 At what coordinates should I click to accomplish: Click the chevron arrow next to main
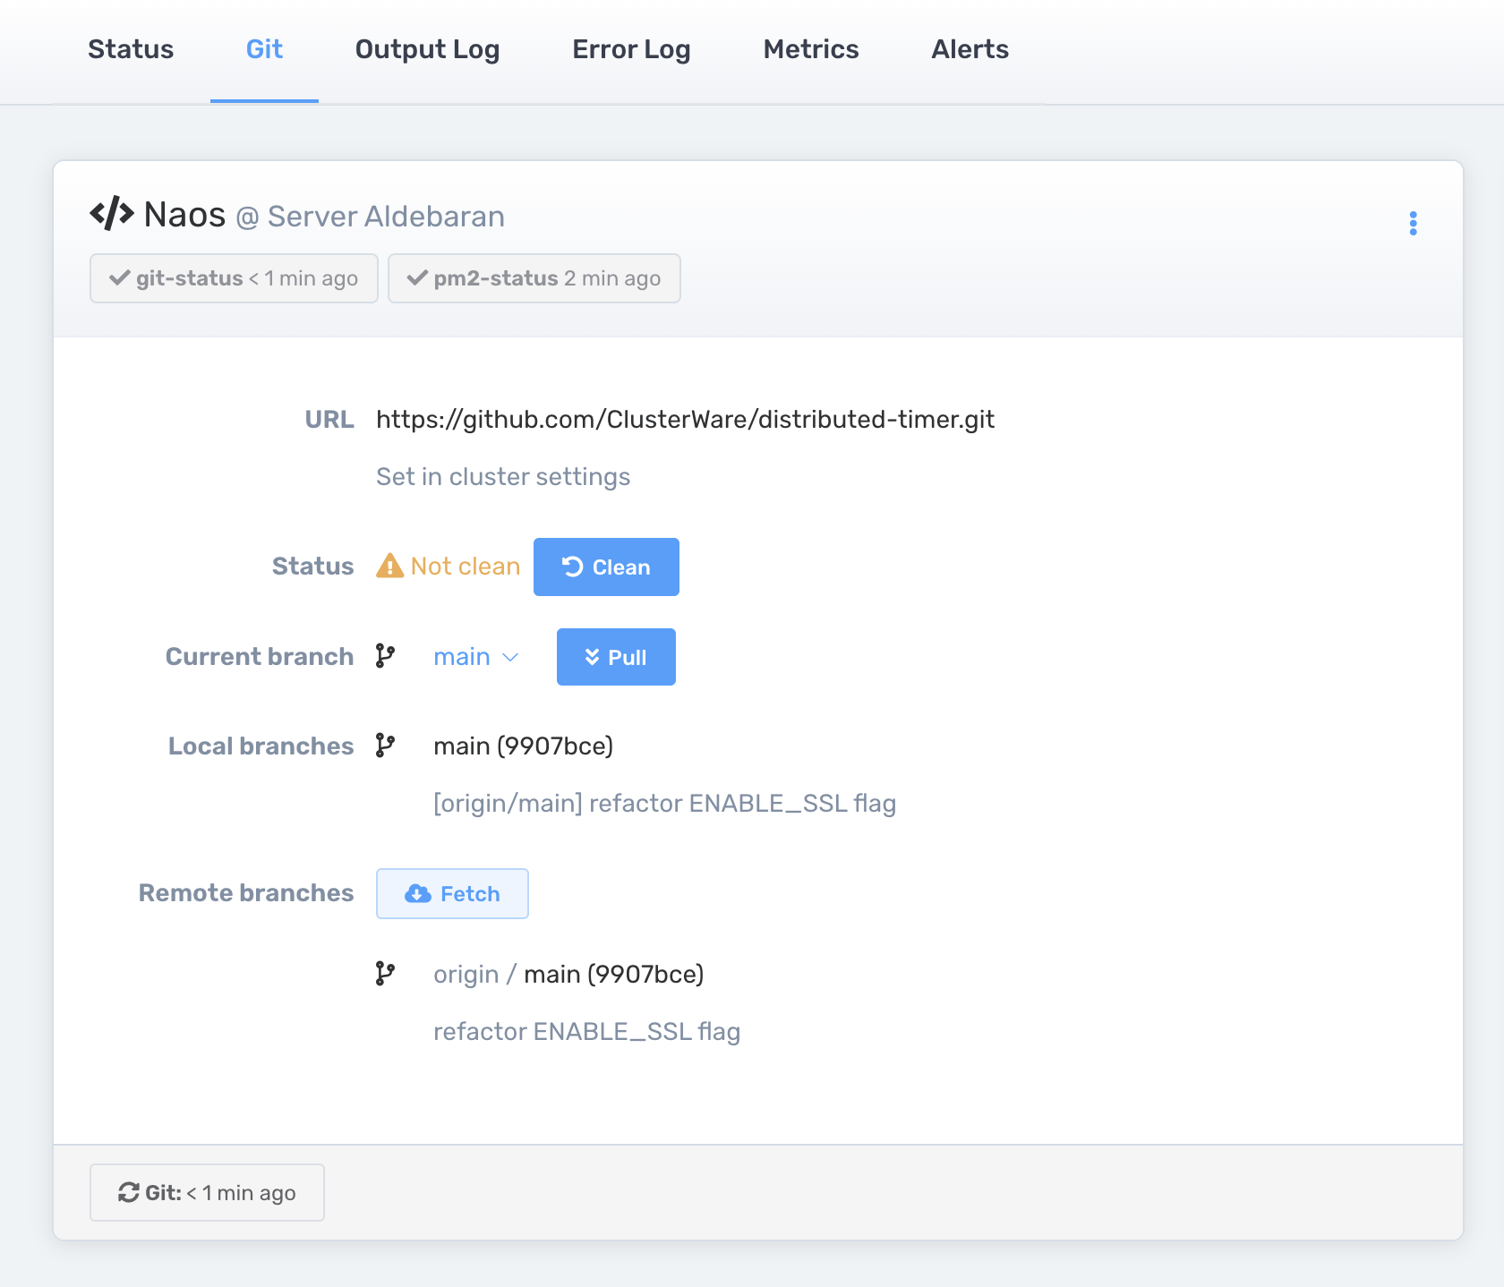point(510,658)
